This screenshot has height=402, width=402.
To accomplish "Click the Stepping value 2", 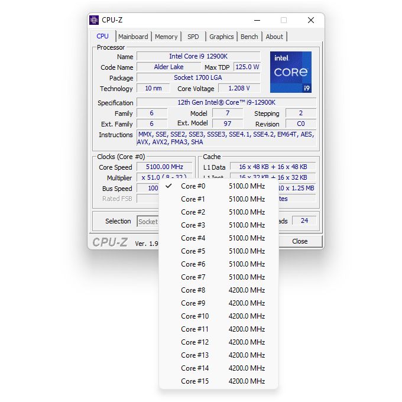I will point(301,113).
